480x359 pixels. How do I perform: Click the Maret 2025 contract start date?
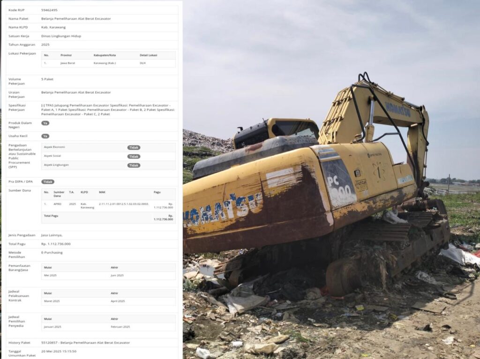tap(52, 301)
